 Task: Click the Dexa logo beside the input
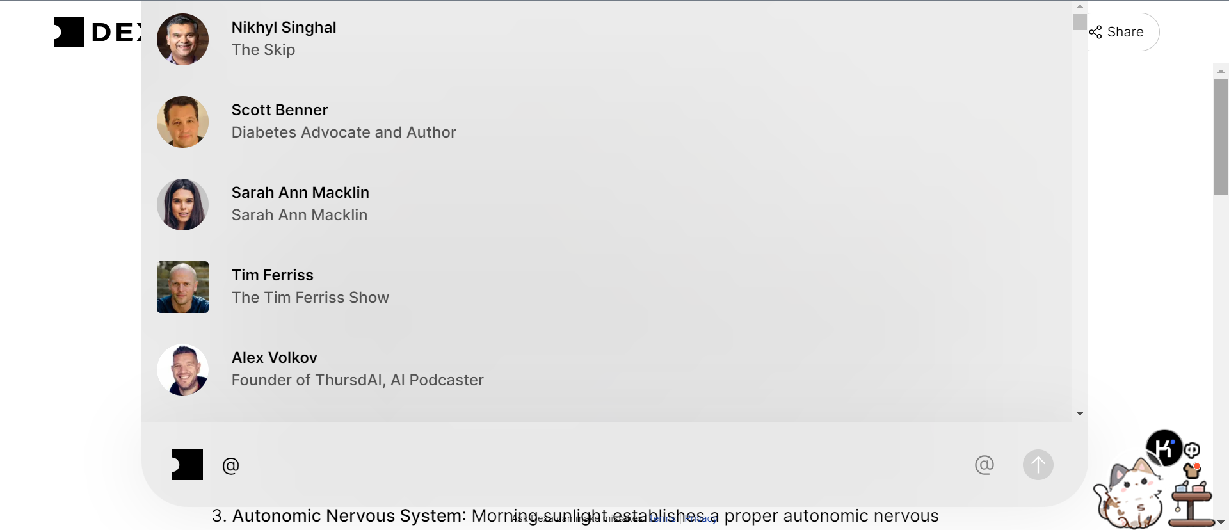[x=188, y=465]
